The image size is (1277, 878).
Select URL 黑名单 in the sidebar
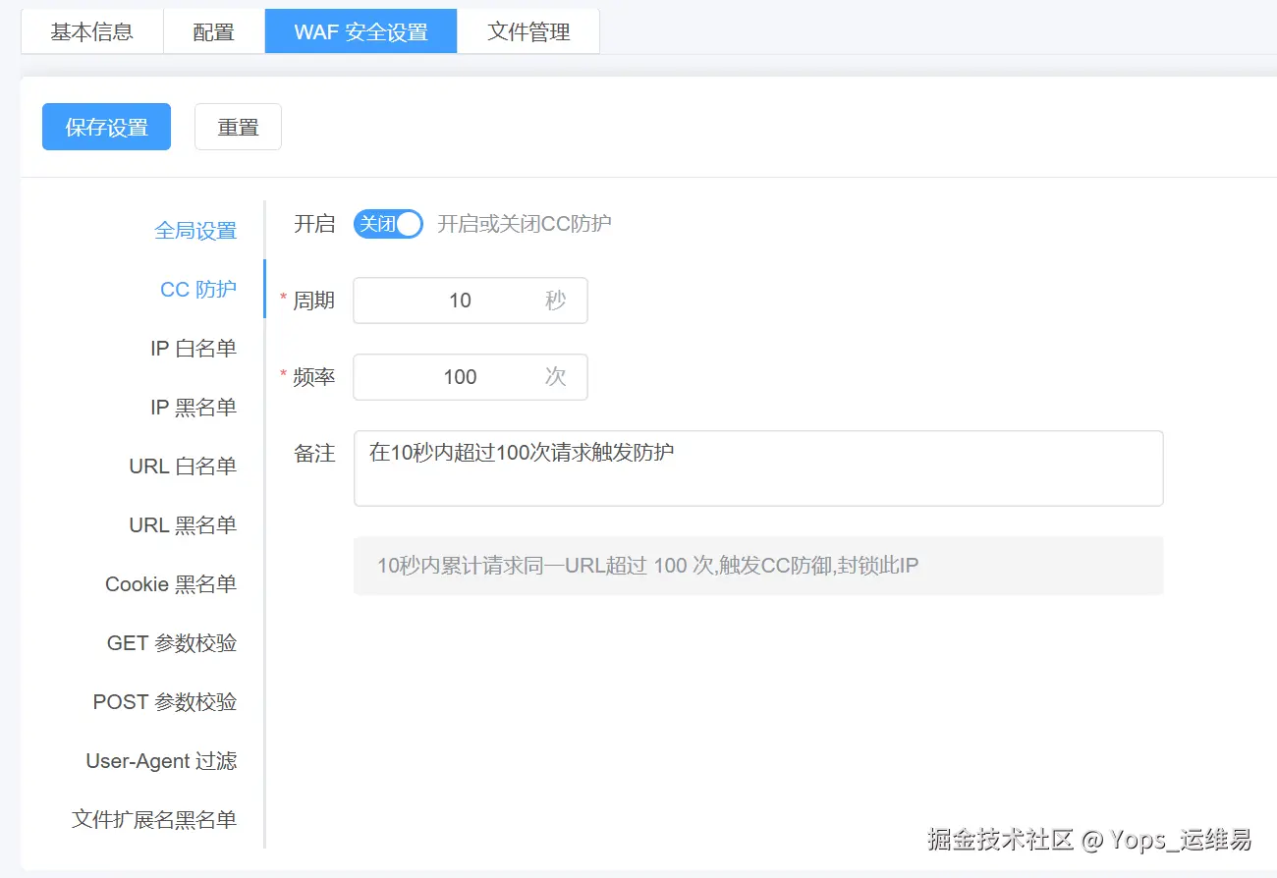183,524
